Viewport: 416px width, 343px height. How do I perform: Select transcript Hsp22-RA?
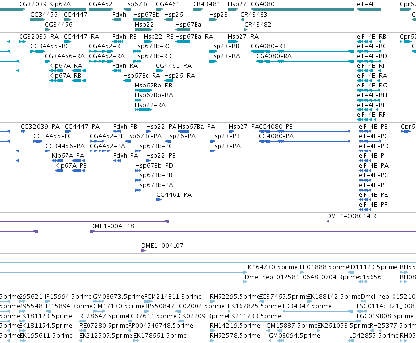[150, 105]
